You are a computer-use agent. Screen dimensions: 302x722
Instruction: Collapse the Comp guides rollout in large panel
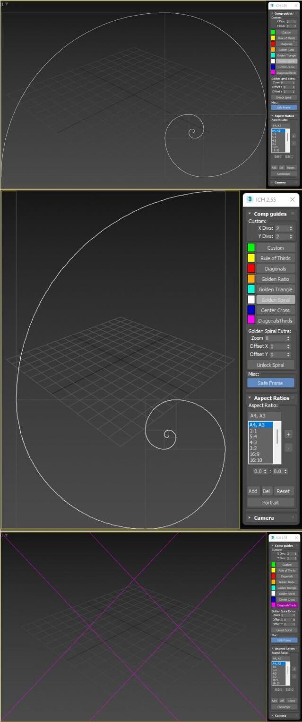coord(270,214)
